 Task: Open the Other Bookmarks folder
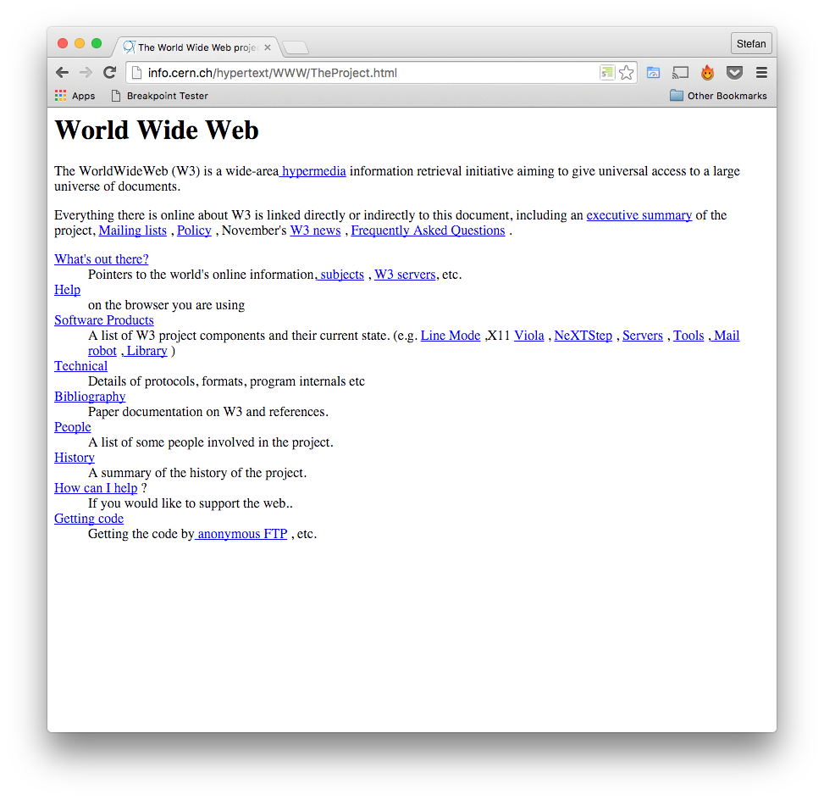coord(718,96)
